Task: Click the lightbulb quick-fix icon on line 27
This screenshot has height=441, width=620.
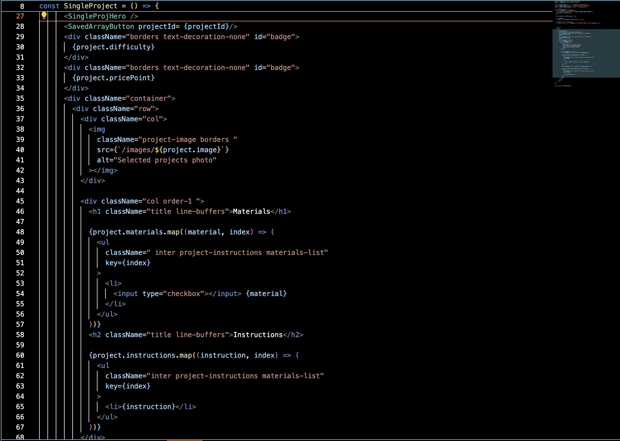Action: pyautogui.click(x=44, y=16)
